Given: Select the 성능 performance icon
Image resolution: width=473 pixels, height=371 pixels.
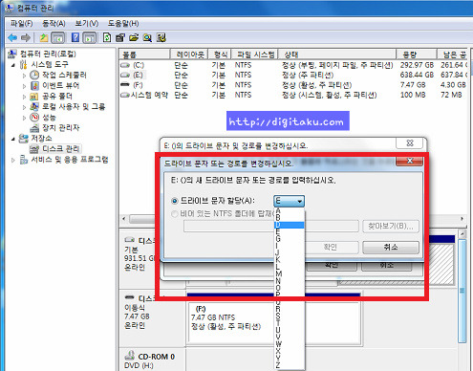Looking at the screenshot, I should click(34, 118).
